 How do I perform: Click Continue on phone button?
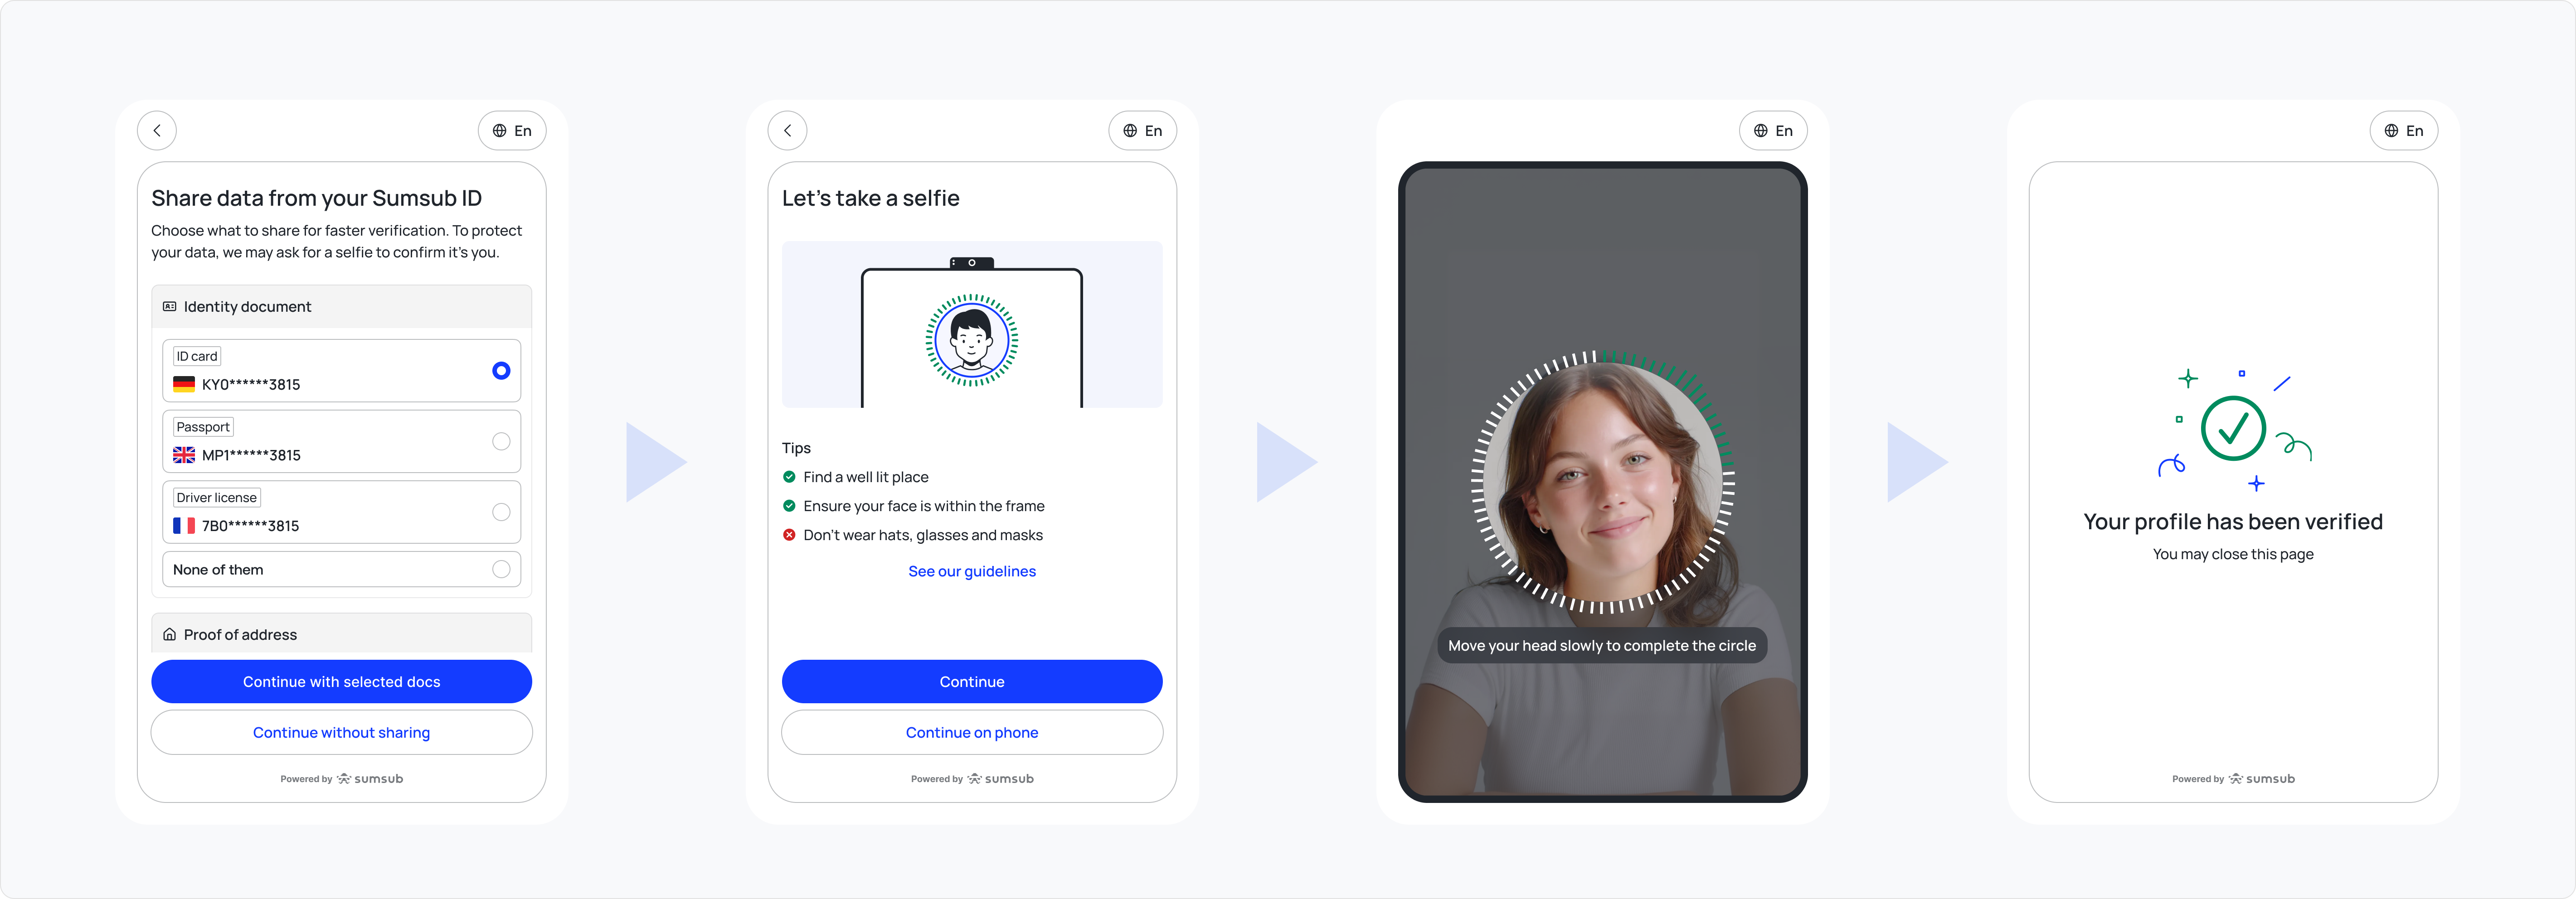(971, 733)
